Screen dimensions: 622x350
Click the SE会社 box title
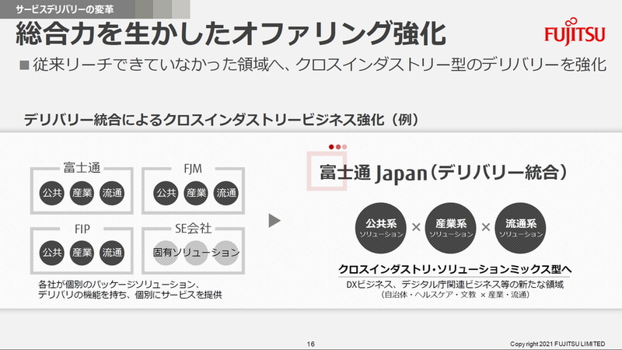coord(193,229)
